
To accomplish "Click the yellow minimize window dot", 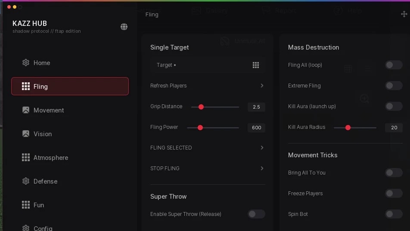I will tap(15, 7).
